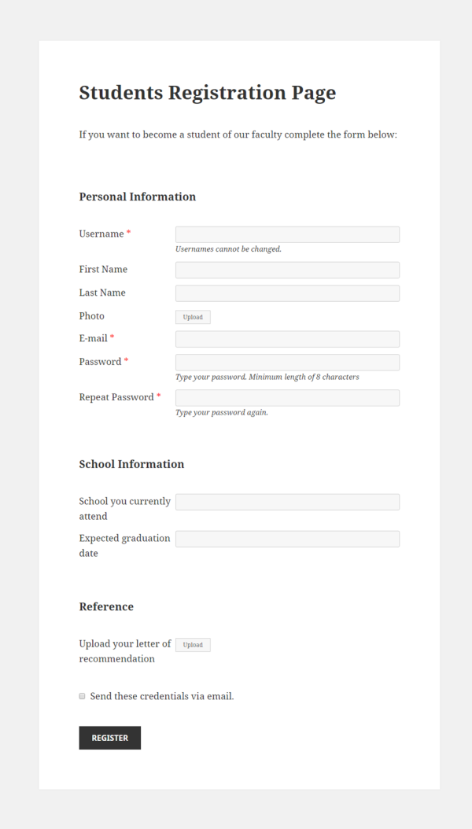Upload your letter of recommendation
This screenshot has height=829, width=472.
[x=193, y=644]
